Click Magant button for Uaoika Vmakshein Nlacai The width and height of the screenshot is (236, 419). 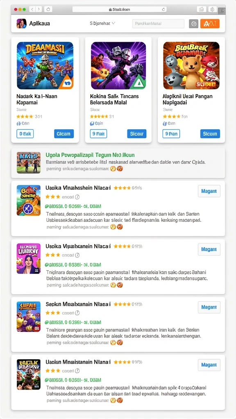pos(209,191)
